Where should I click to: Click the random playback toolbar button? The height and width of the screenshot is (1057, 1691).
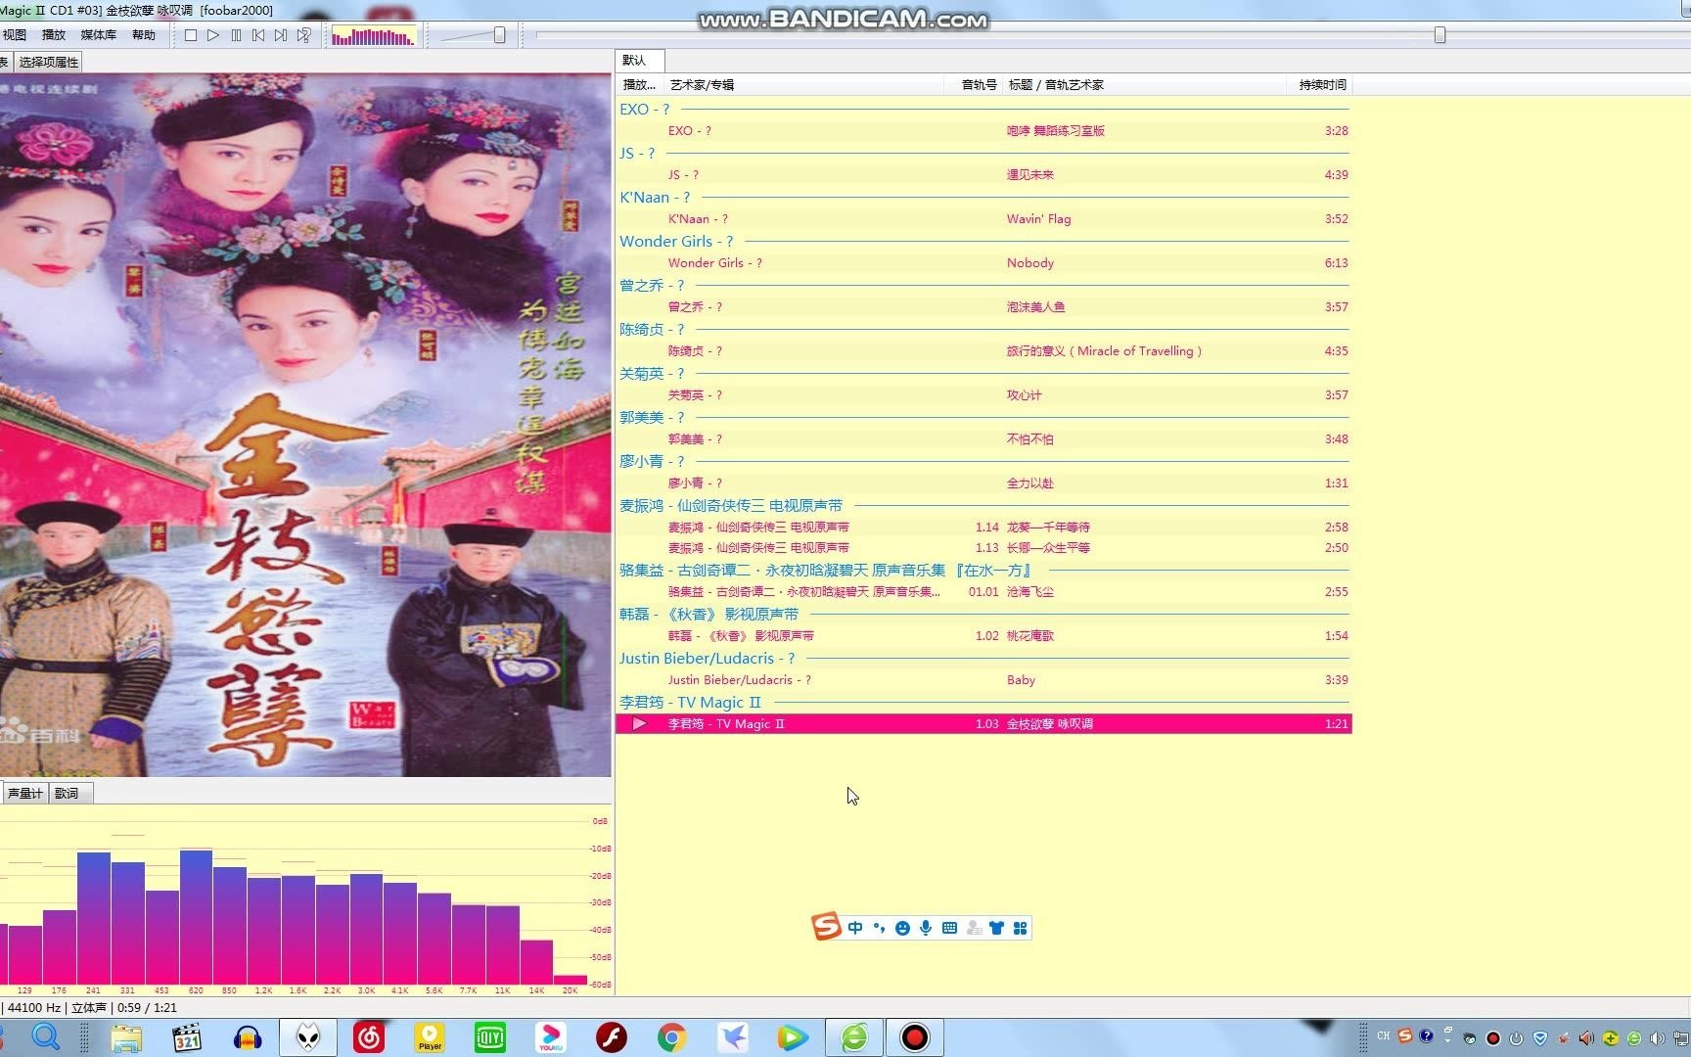[x=304, y=35]
